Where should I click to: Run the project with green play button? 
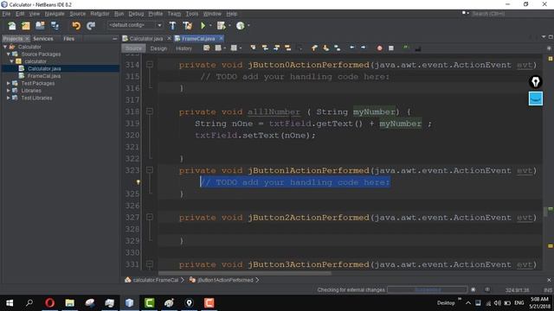coord(203,26)
